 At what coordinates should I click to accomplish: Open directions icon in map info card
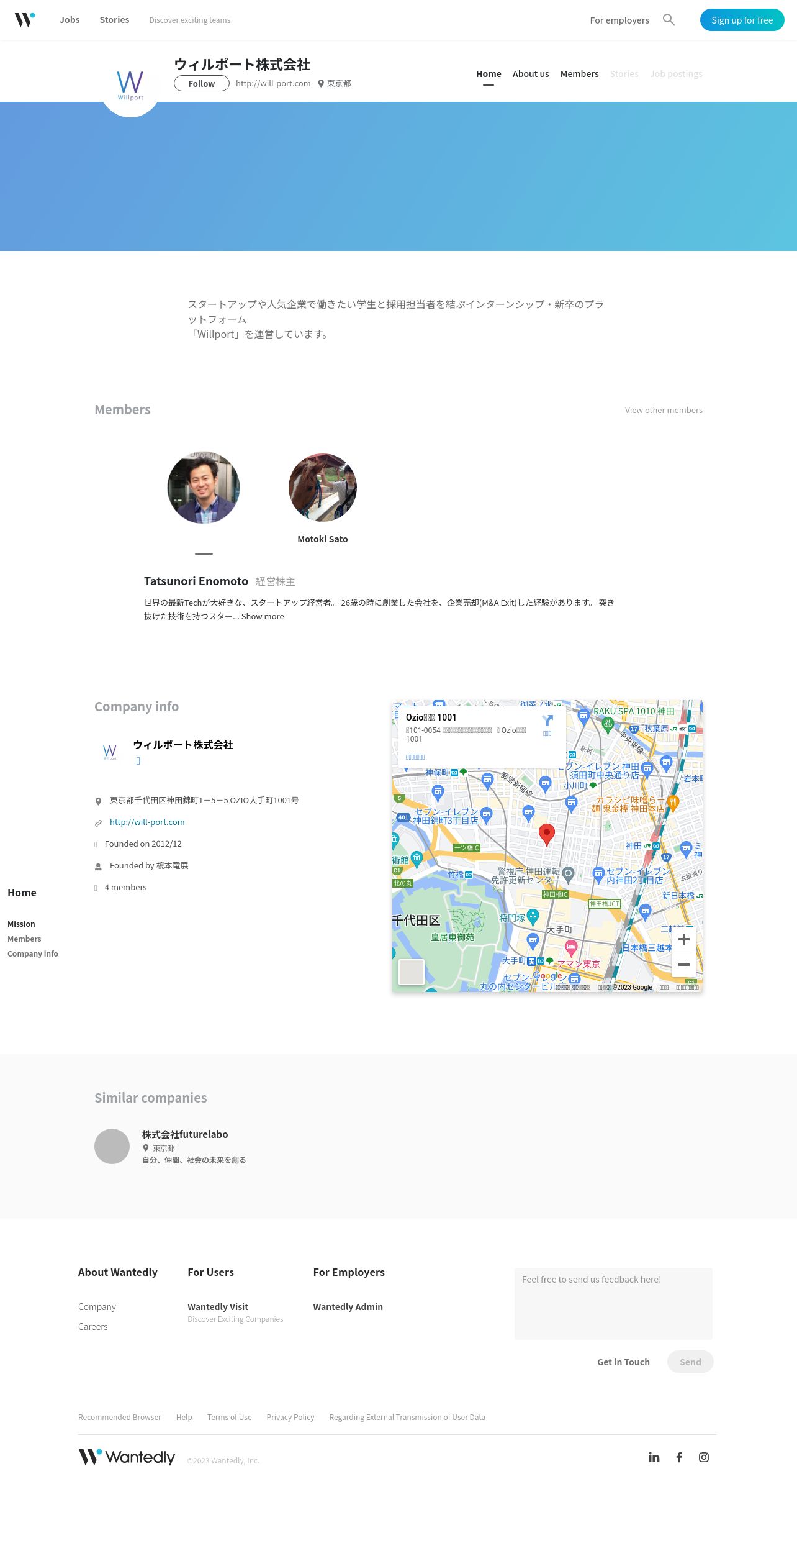point(547,721)
